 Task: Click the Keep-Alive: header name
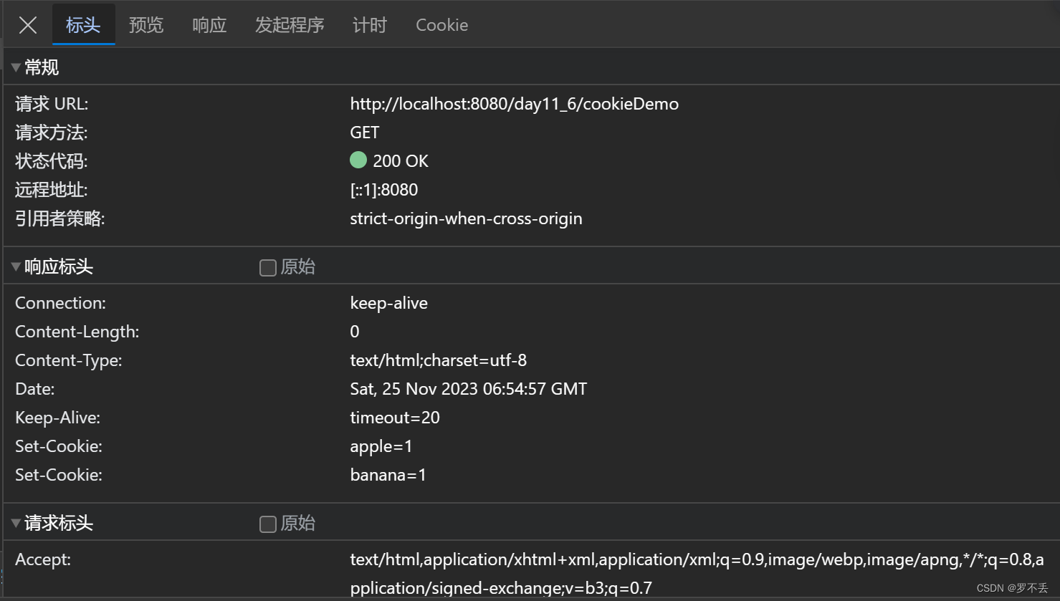point(57,418)
